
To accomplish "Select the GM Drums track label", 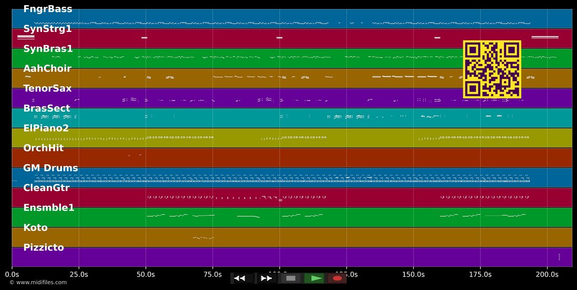I will (x=51, y=168).
